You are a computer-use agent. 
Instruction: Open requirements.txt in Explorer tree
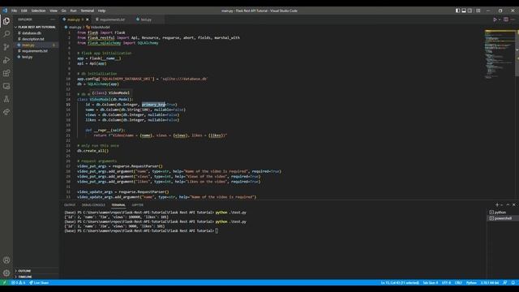point(36,51)
